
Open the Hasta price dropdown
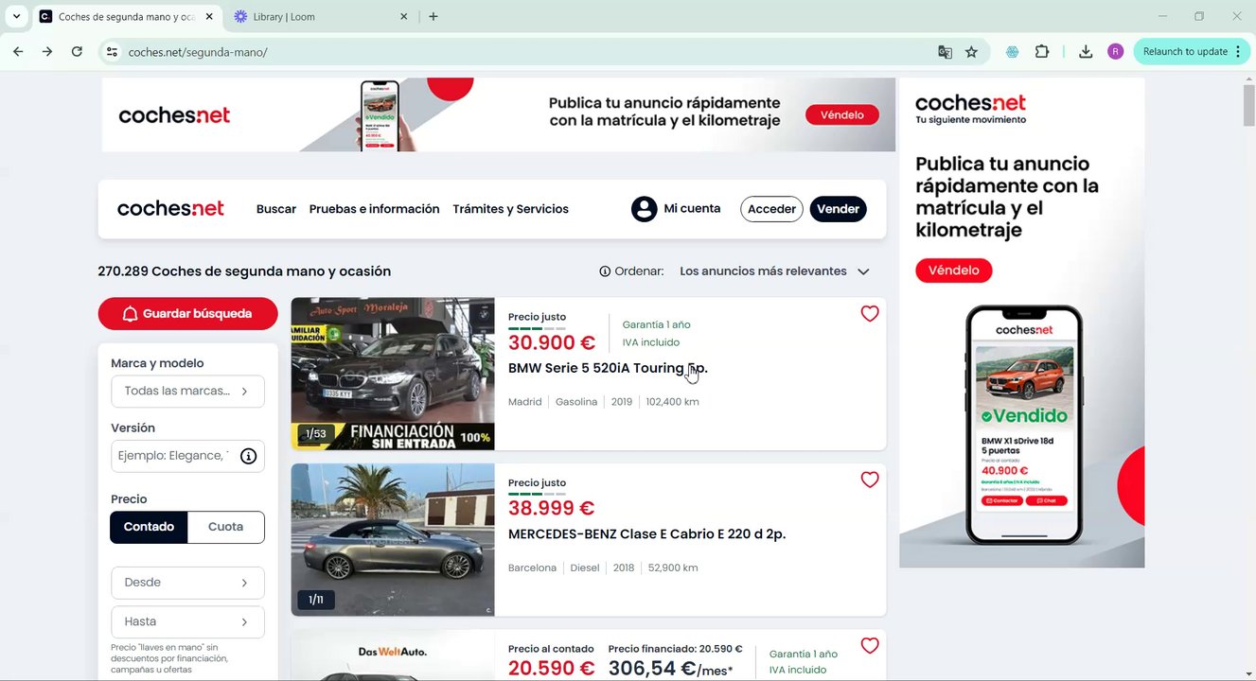[x=187, y=622]
